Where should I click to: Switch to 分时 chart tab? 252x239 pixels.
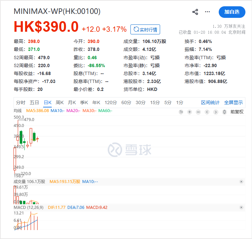(20, 102)
